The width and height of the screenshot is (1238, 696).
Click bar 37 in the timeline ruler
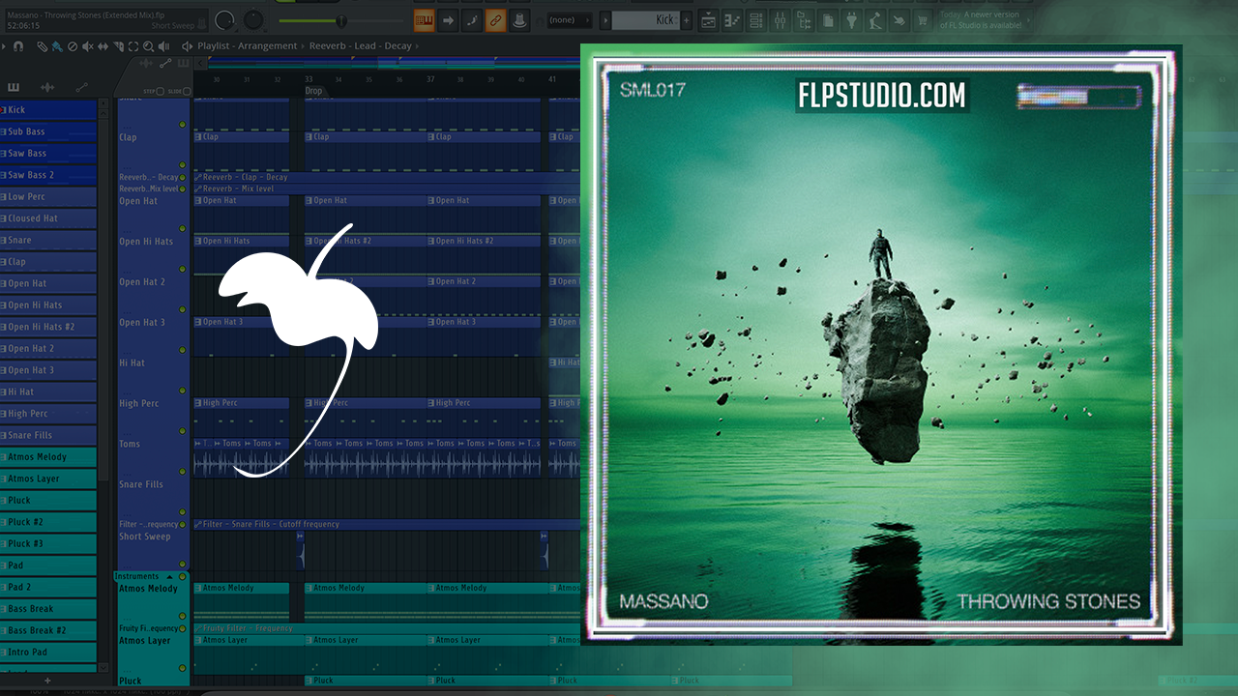430,79
